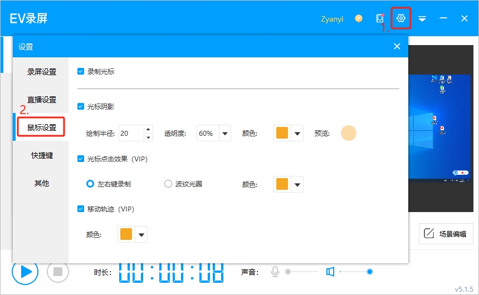Image resolution: width=479 pixels, height=295 pixels.
Task: Adjust the speaker volume slider
Action: [356, 272]
